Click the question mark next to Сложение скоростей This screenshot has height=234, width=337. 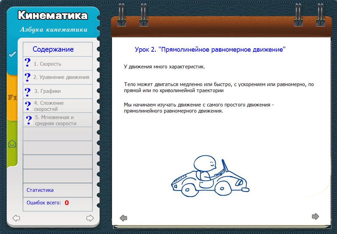pyautogui.click(x=28, y=106)
